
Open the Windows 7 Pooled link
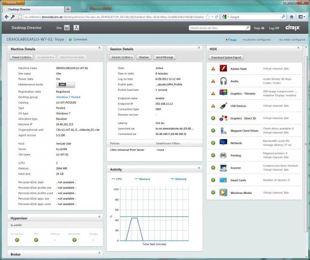[68, 97]
